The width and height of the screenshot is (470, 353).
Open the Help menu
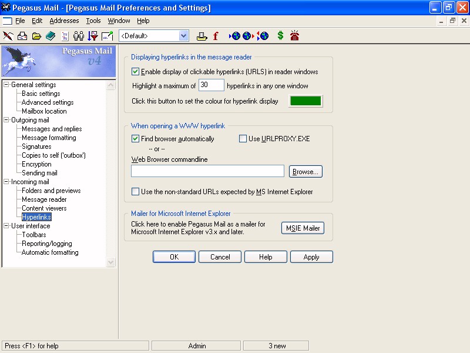point(143,21)
